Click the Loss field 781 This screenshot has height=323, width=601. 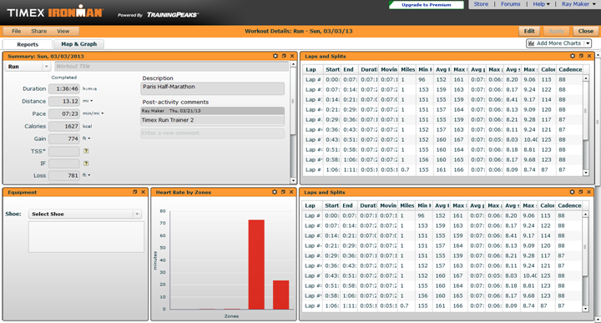pos(64,175)
